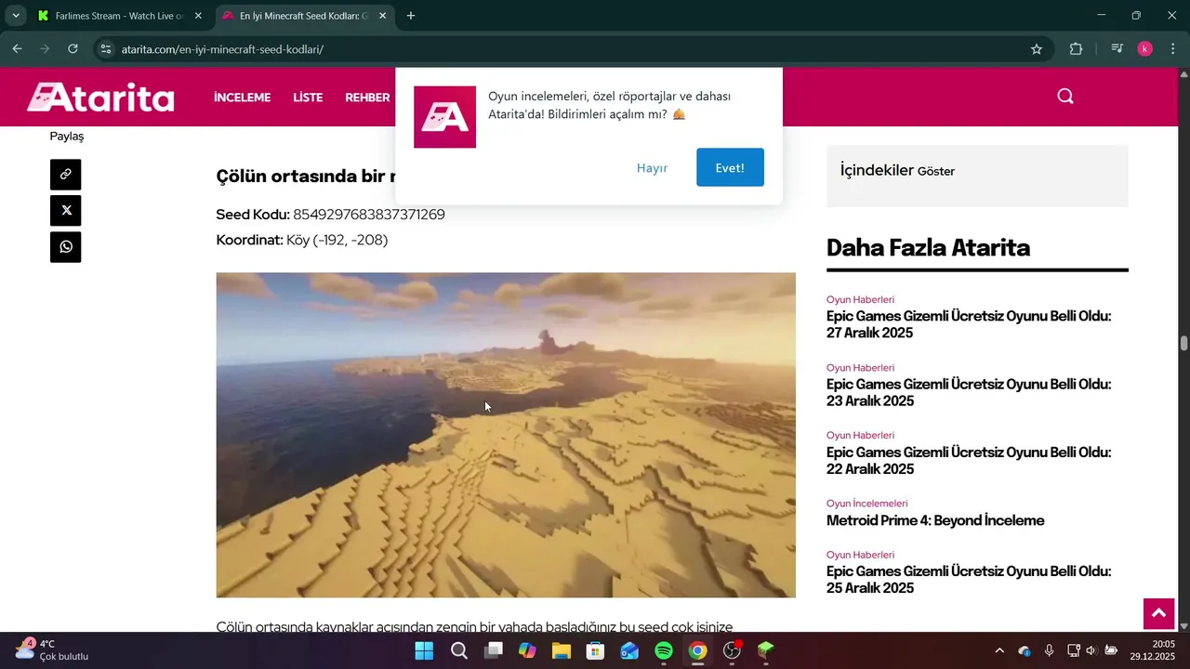
Task: Decline notifications with Hayır
Action: click(x=652, y=167)
